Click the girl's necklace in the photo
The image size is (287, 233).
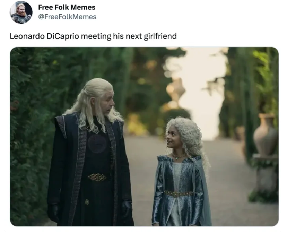tap(178, 156)
